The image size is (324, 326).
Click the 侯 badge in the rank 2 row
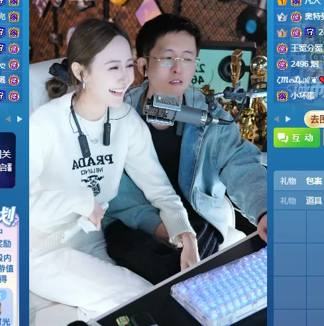[x=296, y=17]
